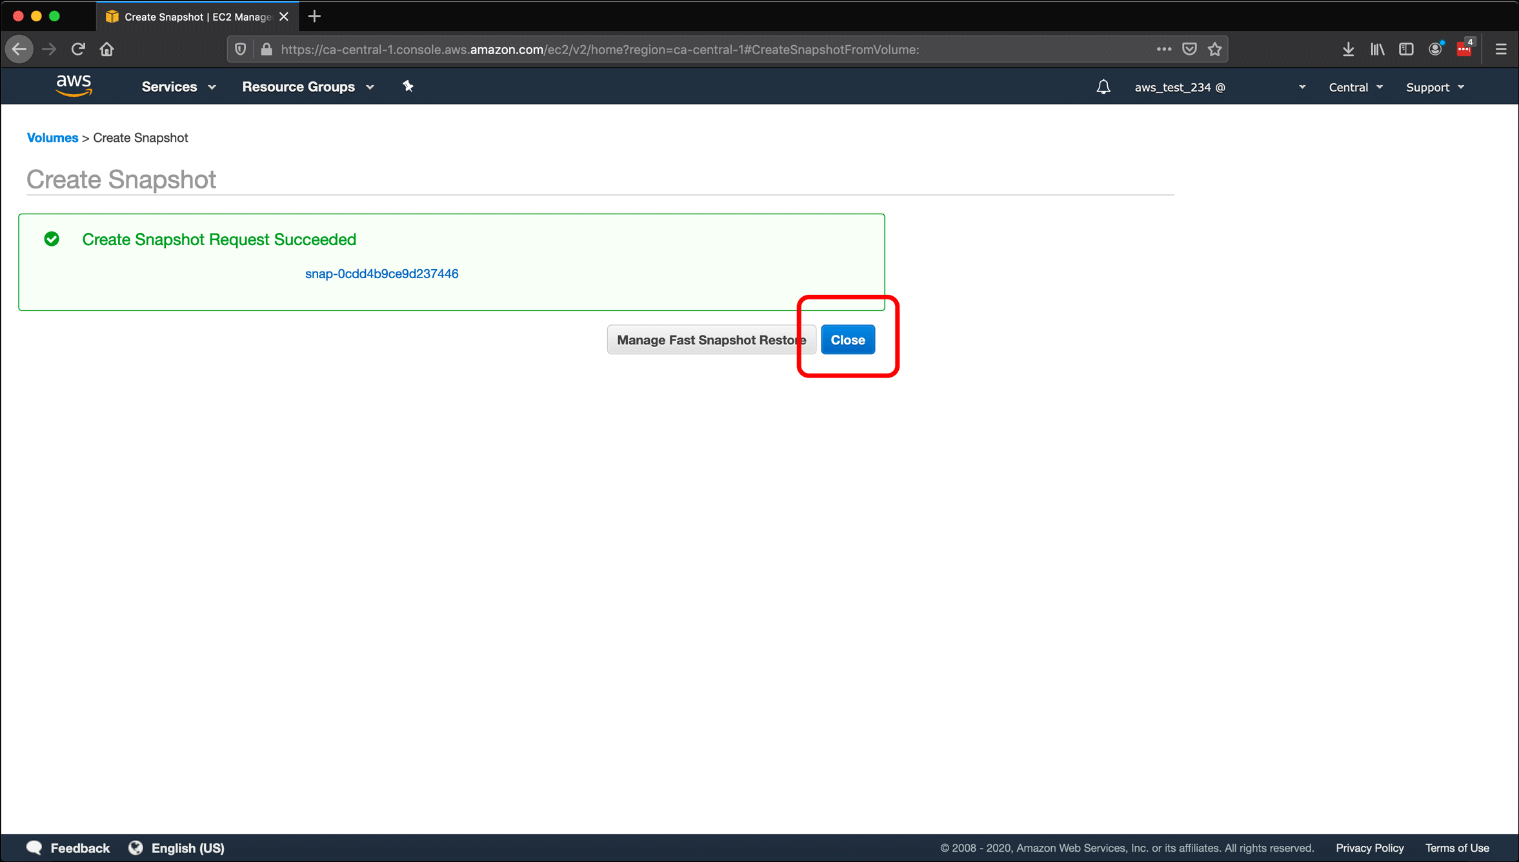This screenshot has width=1519, height=862.
Task: Click the Manage Fast Snapshot Restore button
Action: coord(712,339)
